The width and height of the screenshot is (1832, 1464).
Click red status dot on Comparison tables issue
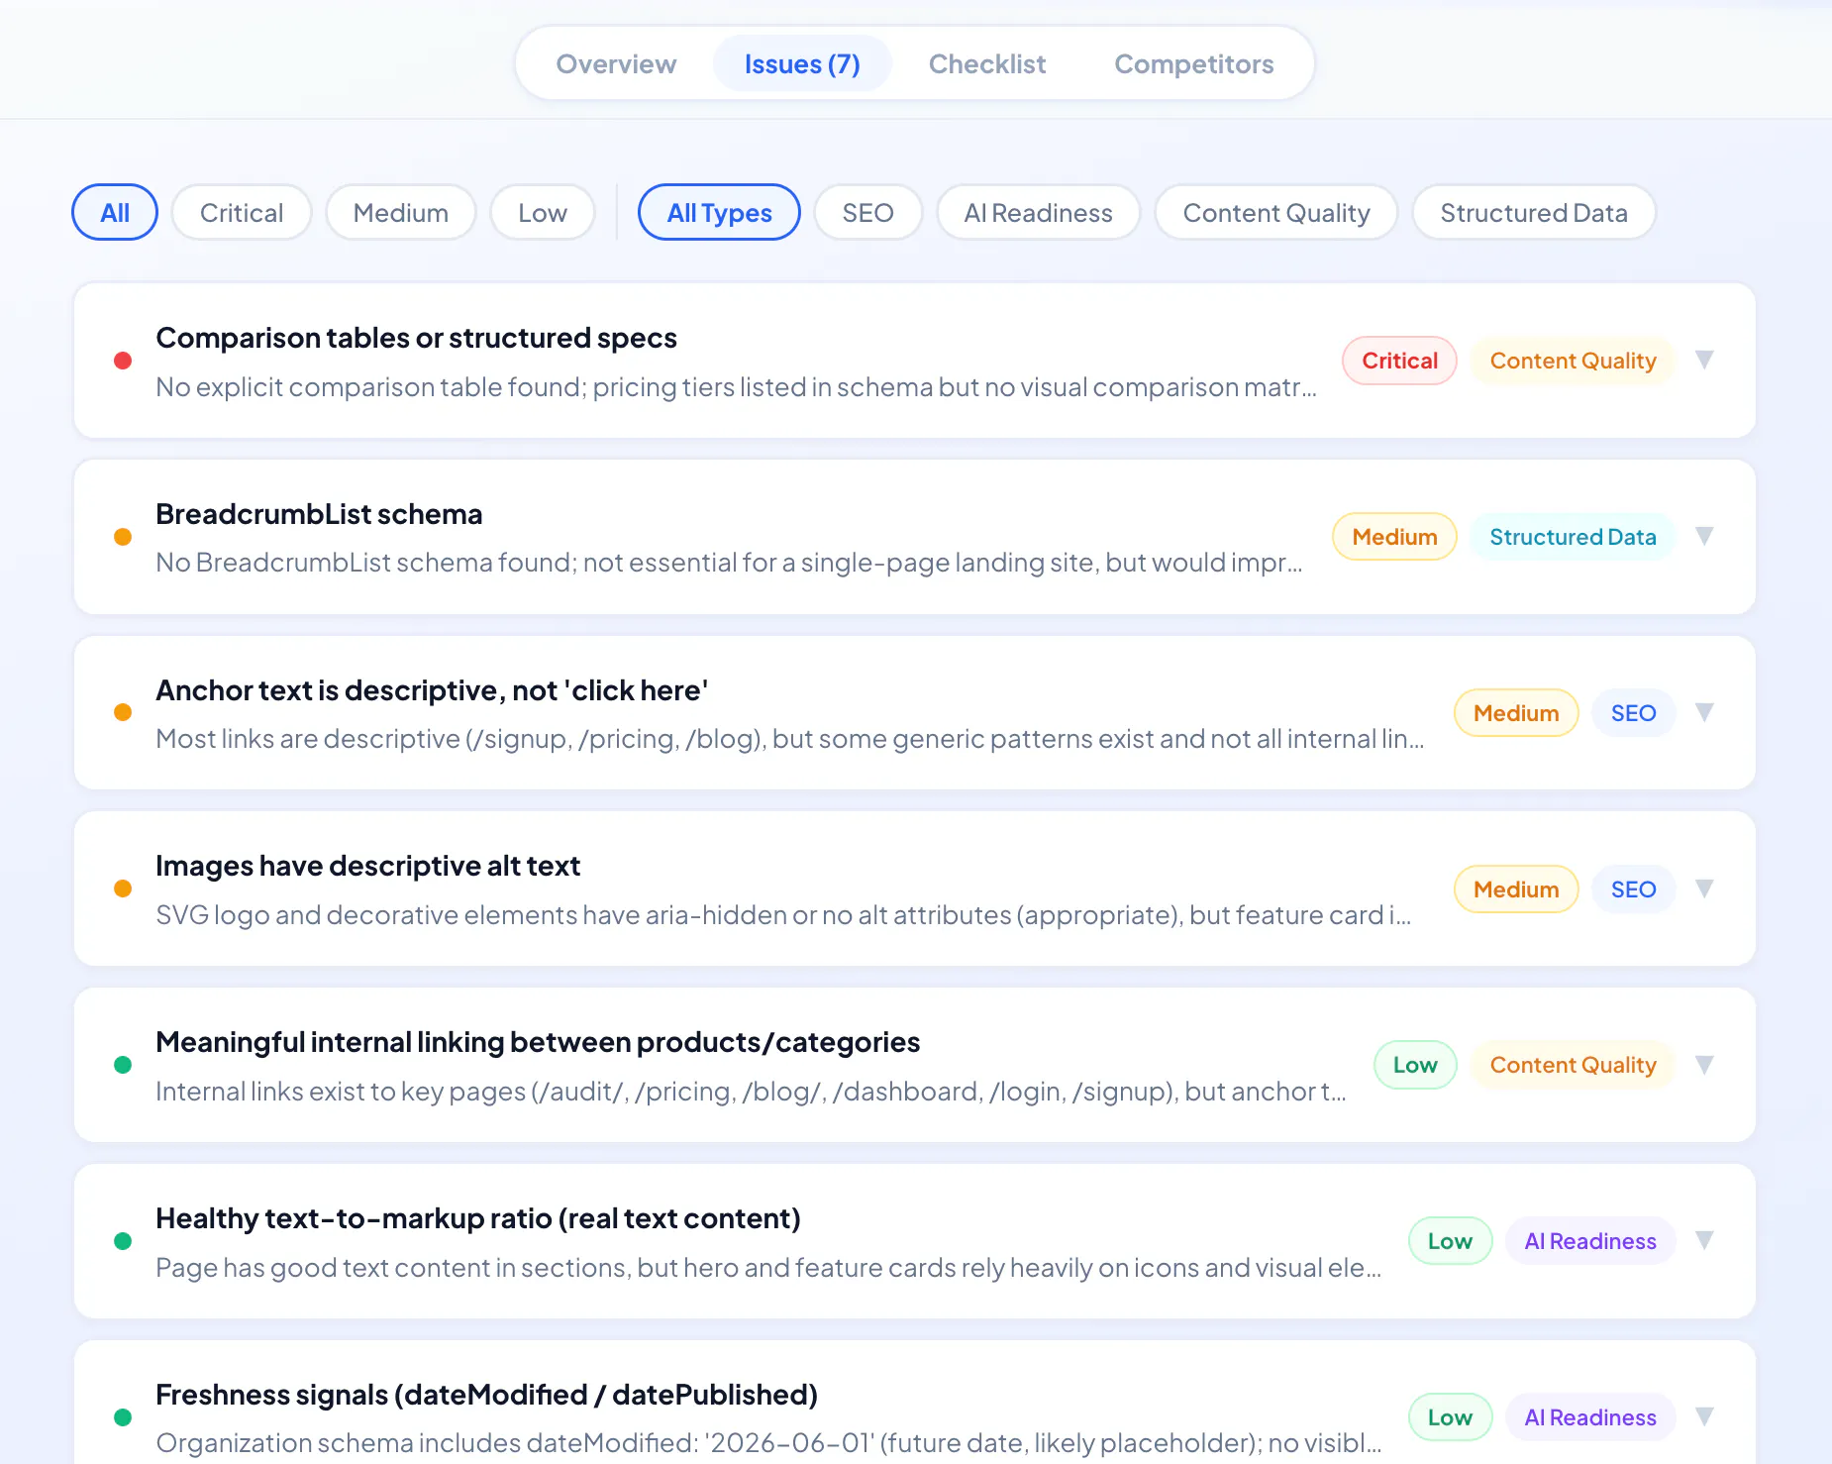click(x=123, y=361)
